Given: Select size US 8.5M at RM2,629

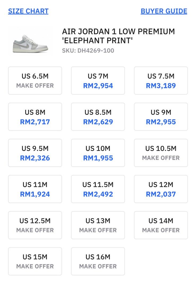Looking at the screenshot, I should [98, 117].
